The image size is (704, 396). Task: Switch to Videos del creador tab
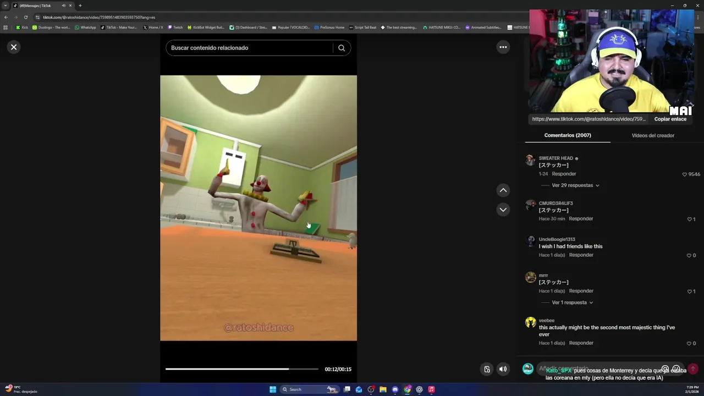[653, 135]
